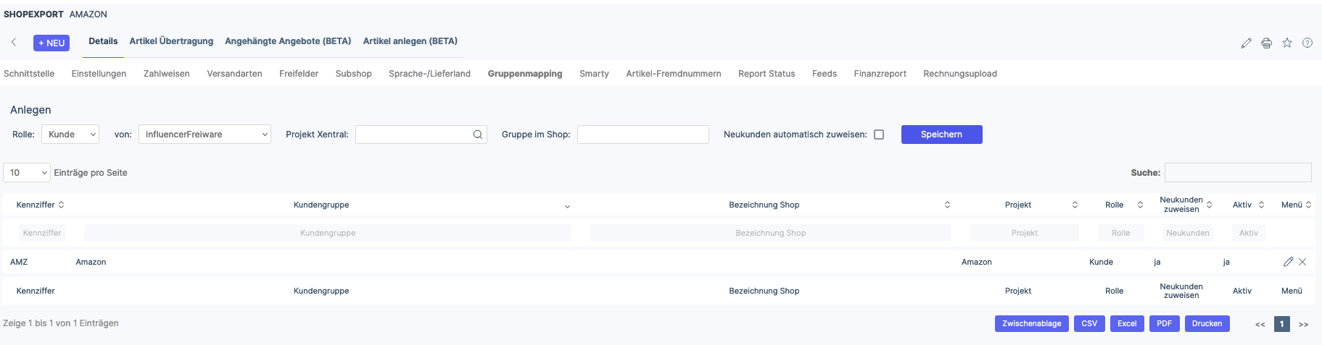The height and width of the screenshot is (345, 1322).
Task: Delete the AMZ Amazon row entry
Action: 1302,262
